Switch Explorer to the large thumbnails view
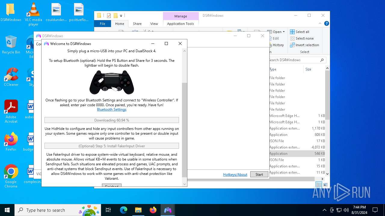The width and height of the screenshot is (385, 216). [326, 185]
